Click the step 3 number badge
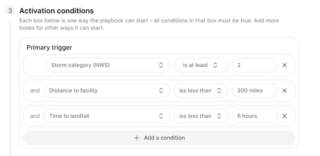This screenshot has height=156, width=320. click(10, 10)
